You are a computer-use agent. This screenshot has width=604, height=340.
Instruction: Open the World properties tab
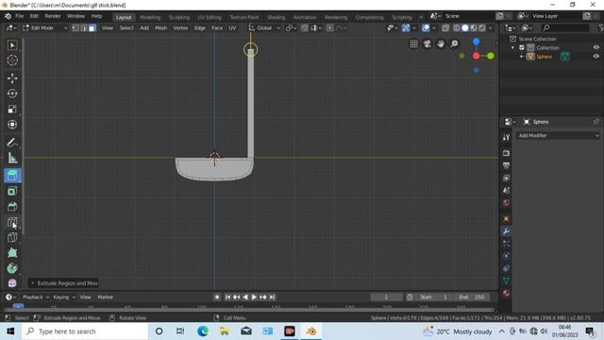click(506, 203)
